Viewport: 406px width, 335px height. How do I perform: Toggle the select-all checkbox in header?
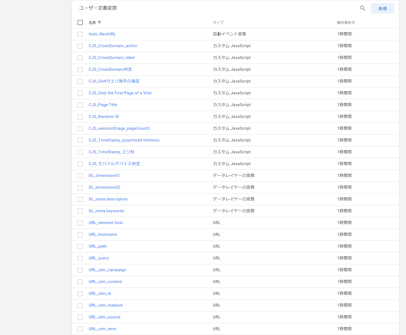(x=80, y=23)
